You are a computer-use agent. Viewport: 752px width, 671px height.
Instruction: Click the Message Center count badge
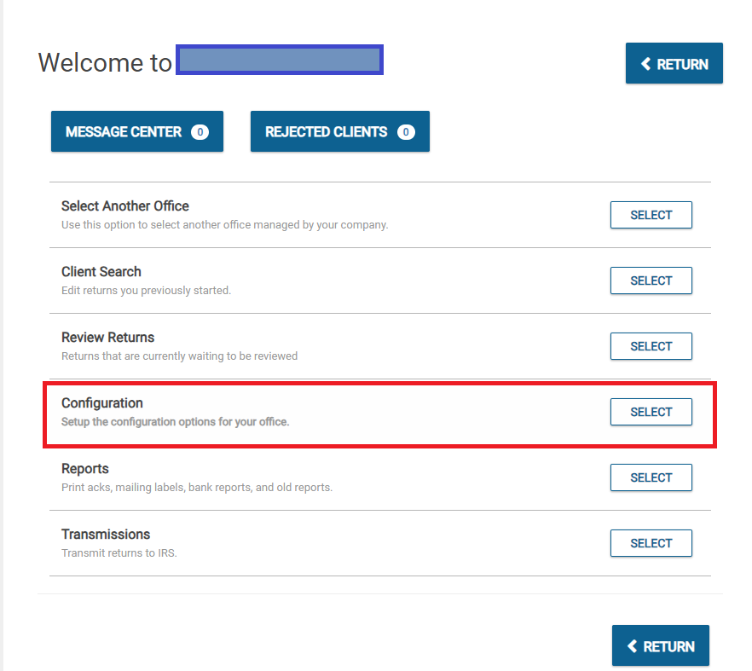tap(200, 132)
